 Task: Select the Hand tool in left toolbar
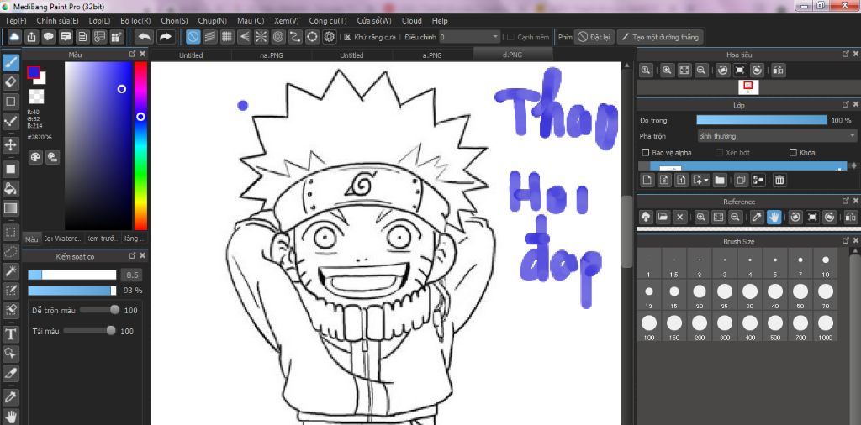pyautogui.click(x=10, y=417)
